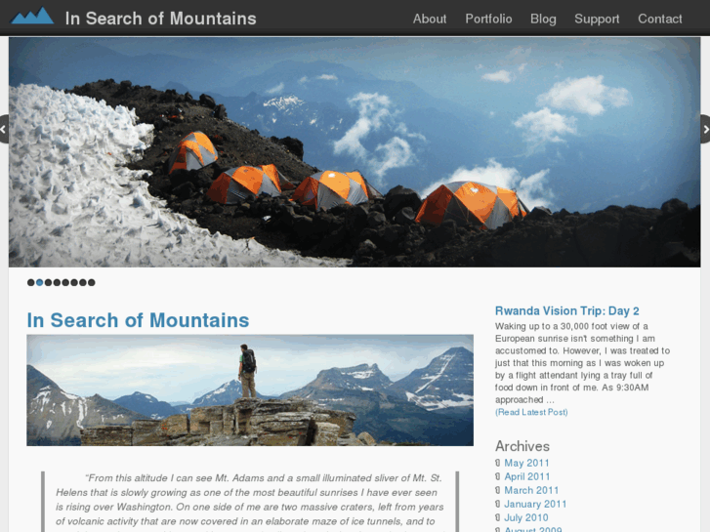Jump to the last slideshow dot
The height and width of the screenshot is (532, 710).
(x=92, y=282)
